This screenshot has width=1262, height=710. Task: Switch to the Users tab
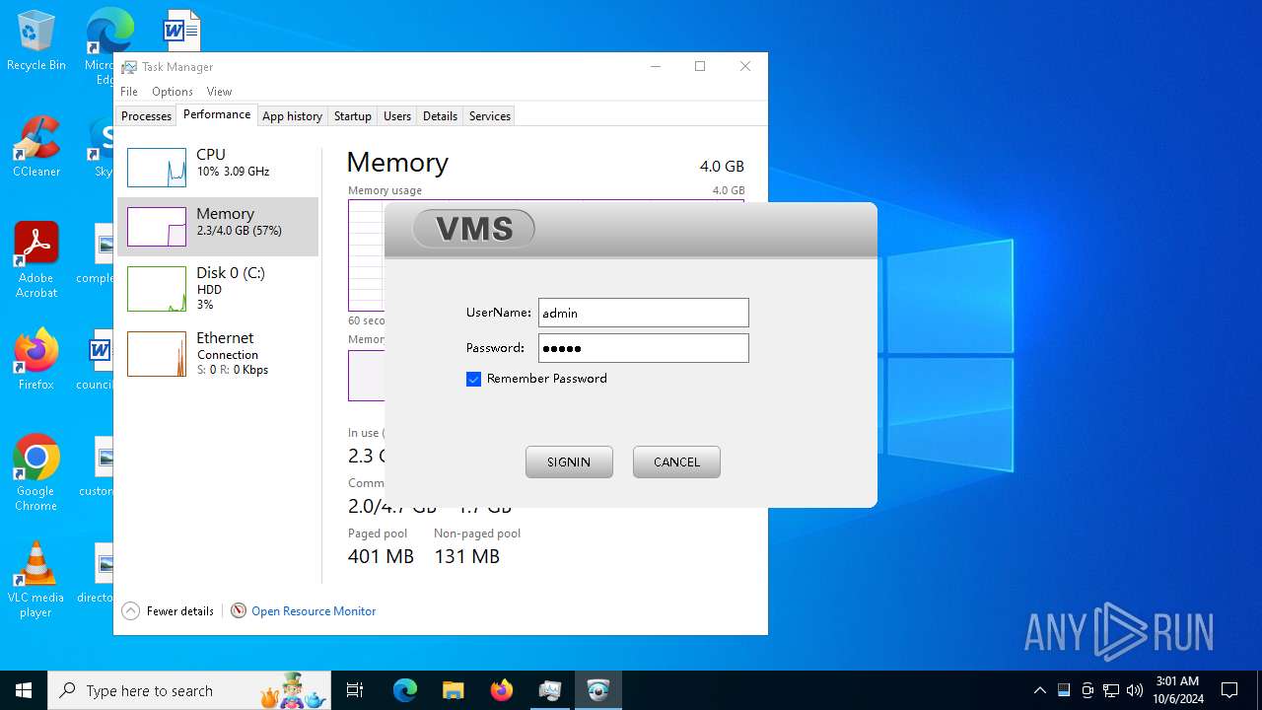397,115
